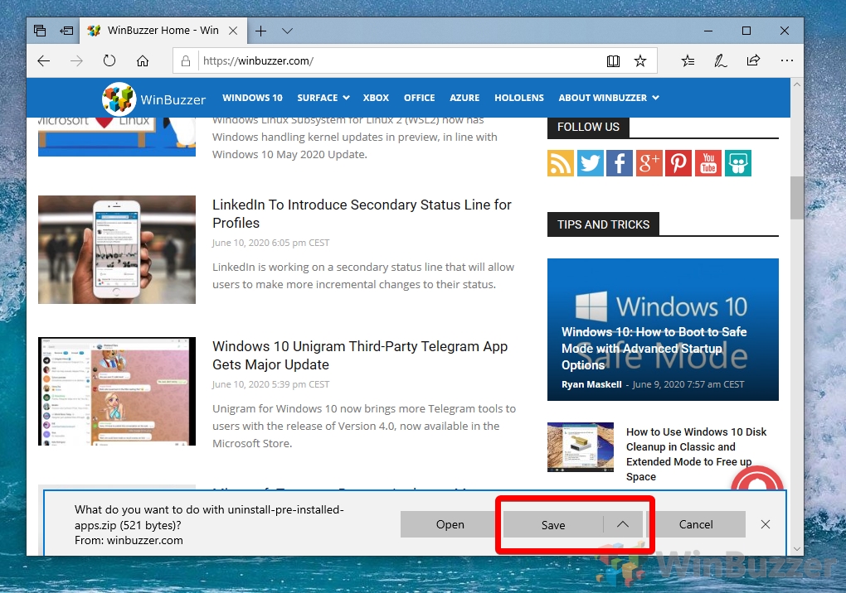Add notes with the pen icon

tap(720, 60)
